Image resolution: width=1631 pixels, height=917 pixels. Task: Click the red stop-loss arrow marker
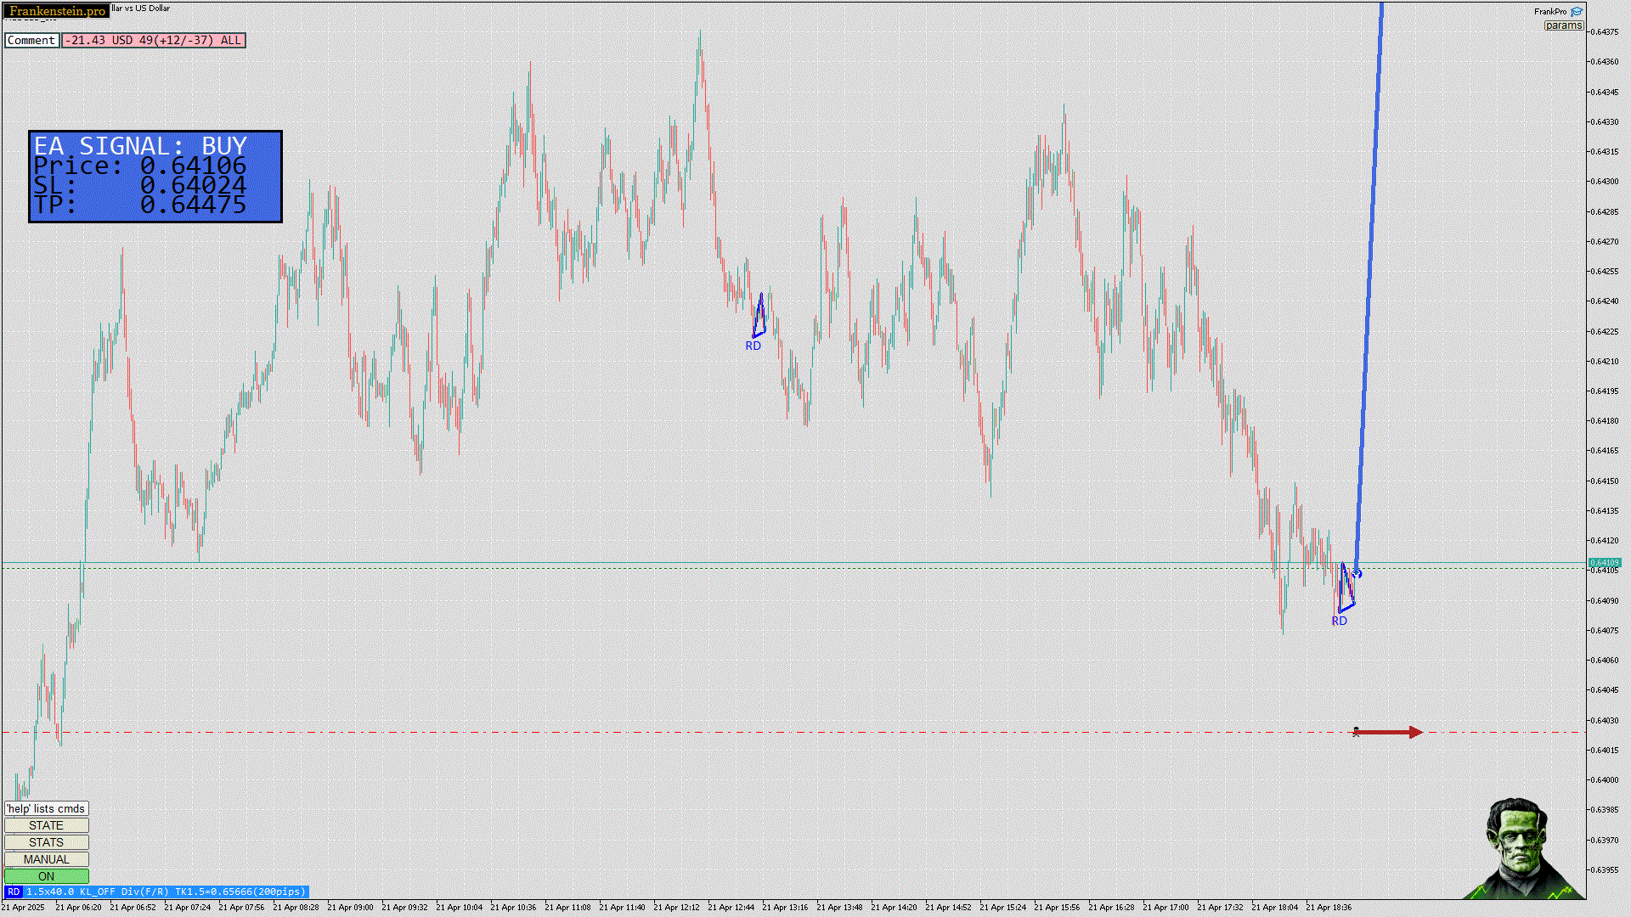point(1393,732)
